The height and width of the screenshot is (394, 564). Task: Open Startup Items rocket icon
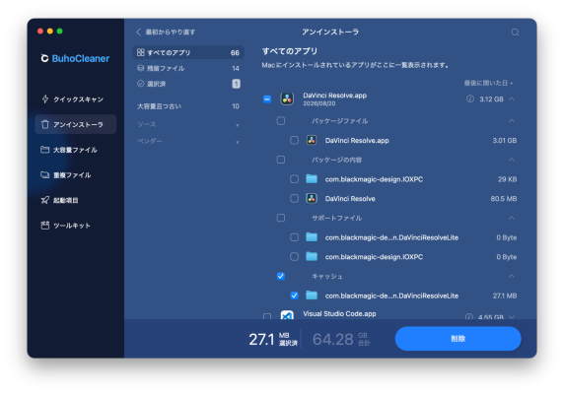[x=45, y=200]
